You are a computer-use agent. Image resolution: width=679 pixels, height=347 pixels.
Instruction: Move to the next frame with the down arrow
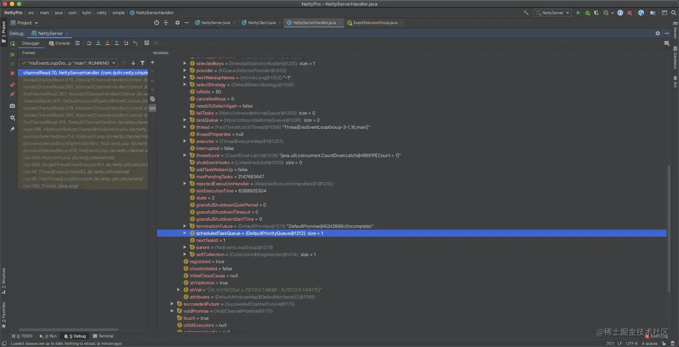point(133,63)
